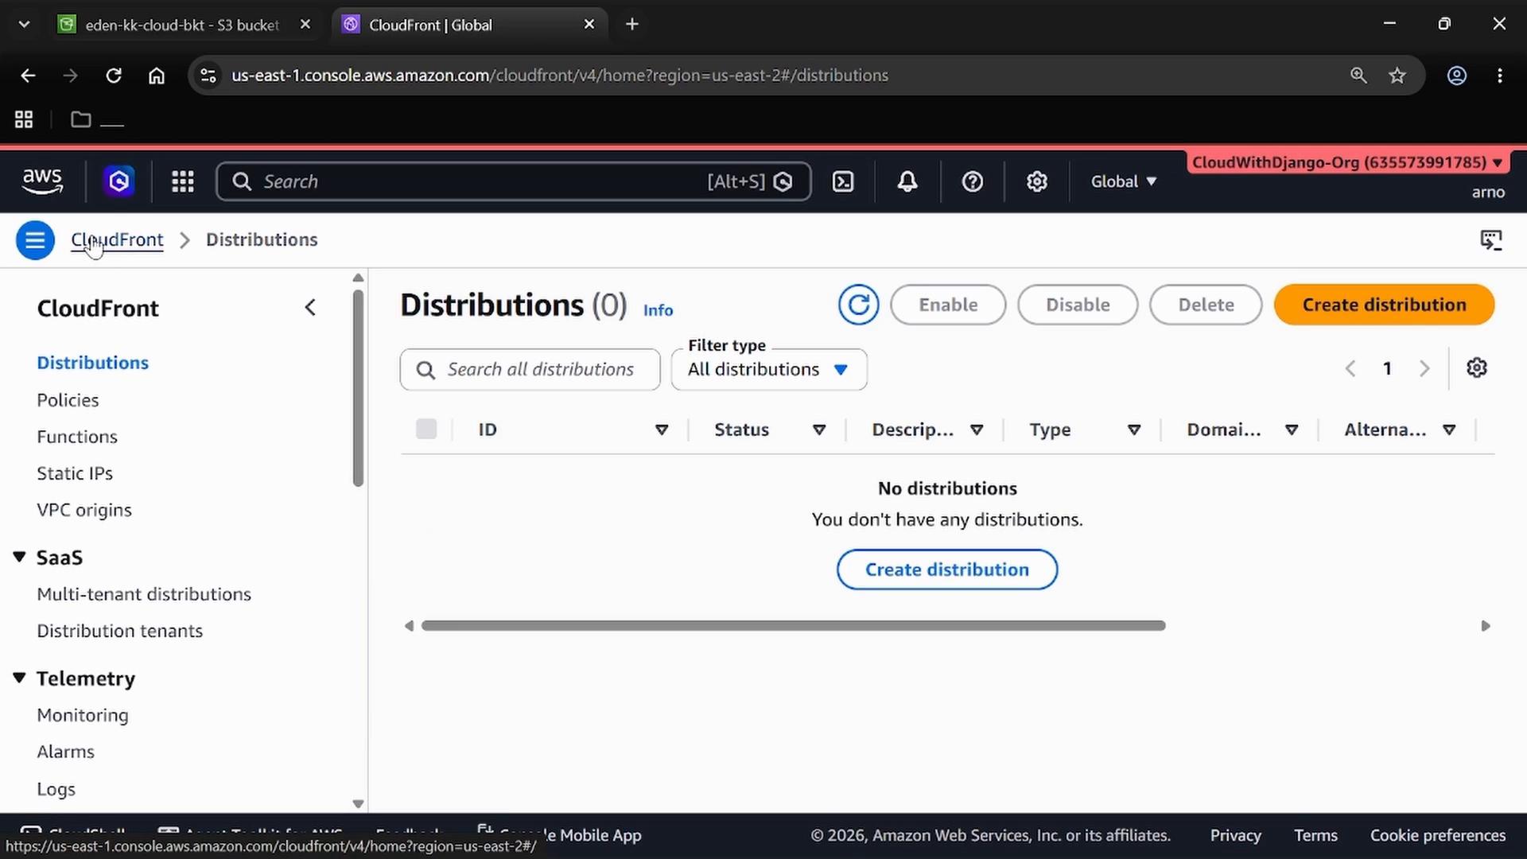This screenshot has width=1527, height=859.
Task: View site information icon in address bar
Action: pyautogui.click(x=208, y=76)
